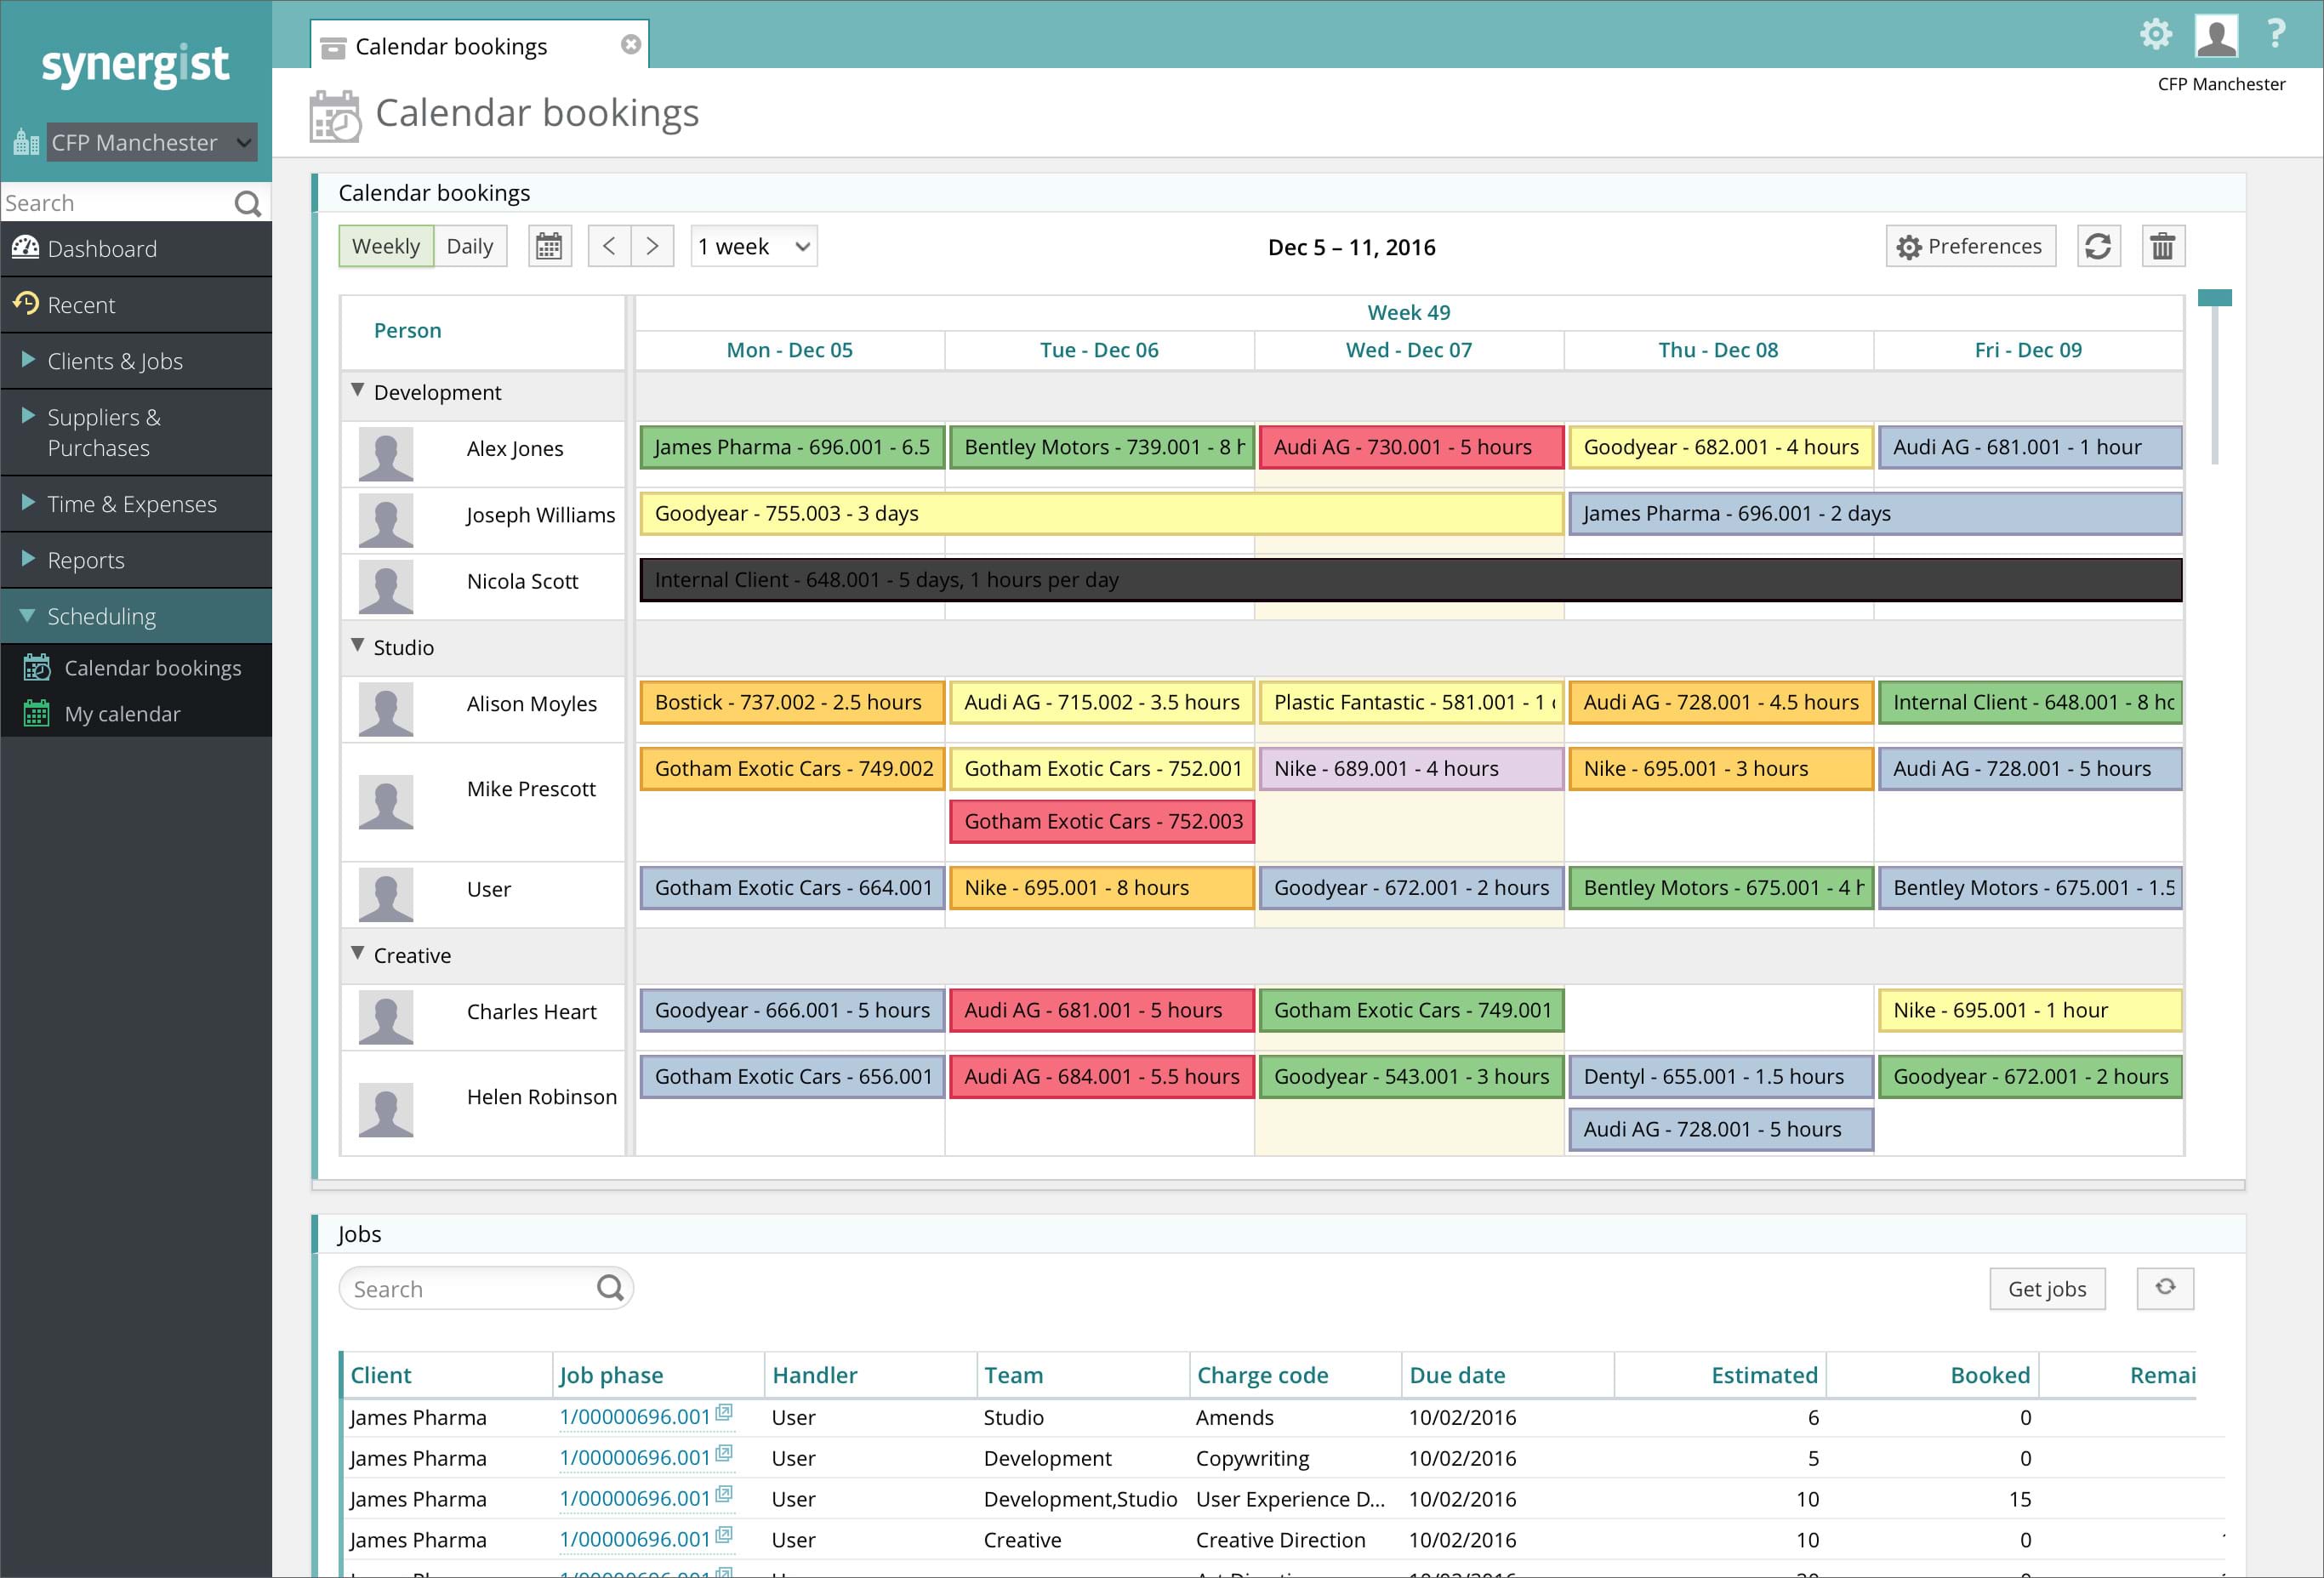
Task: Click Bostick 737.002 2.5 hours booking
Action: pyautogui.click(x=791, y=703)
